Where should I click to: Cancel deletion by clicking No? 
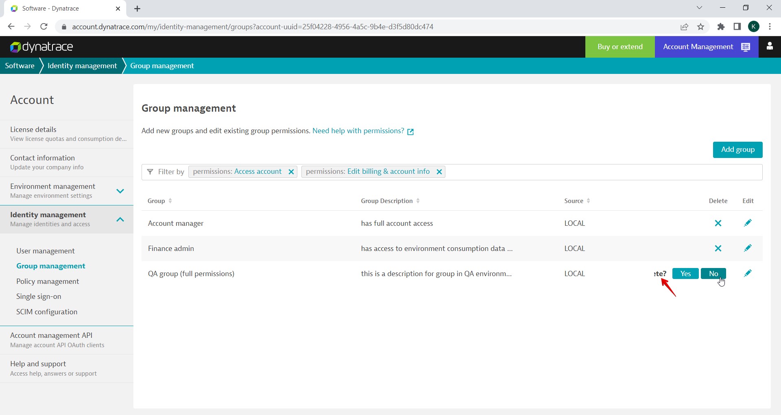[x=713, y=274]
